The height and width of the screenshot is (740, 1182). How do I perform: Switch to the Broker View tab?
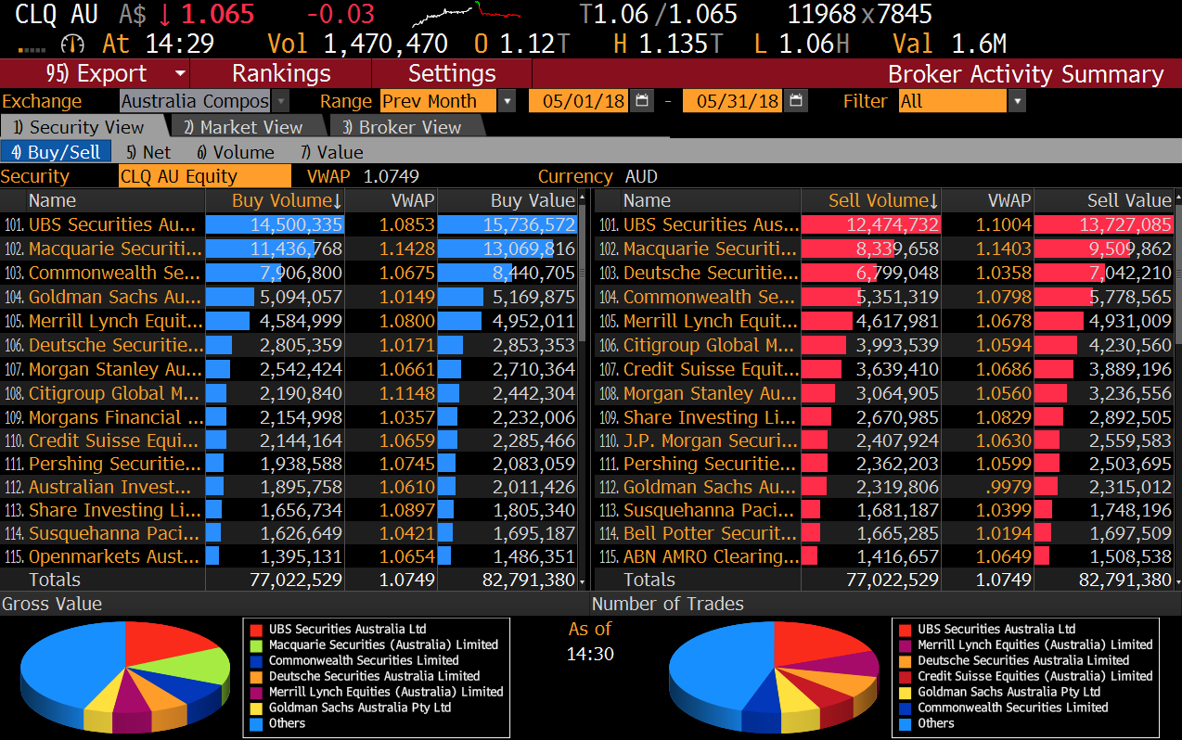tap(402, 127)
